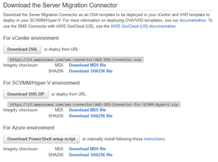Click Download the Server Migration Connector title
This screenshot has height=162, width=218.
(60, 5)
